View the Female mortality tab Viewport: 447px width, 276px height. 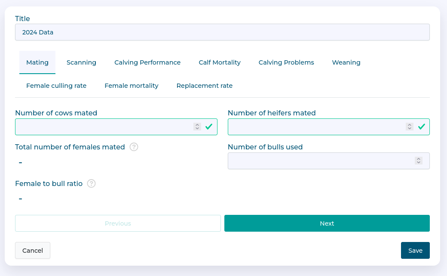click(x=132, y=86)
